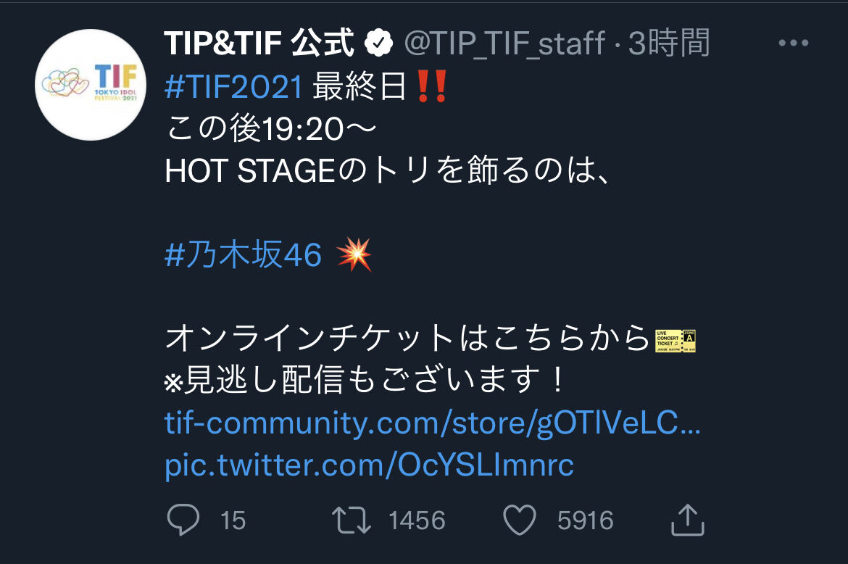
Task: Click the retweet count 1456
Action: 417,521
